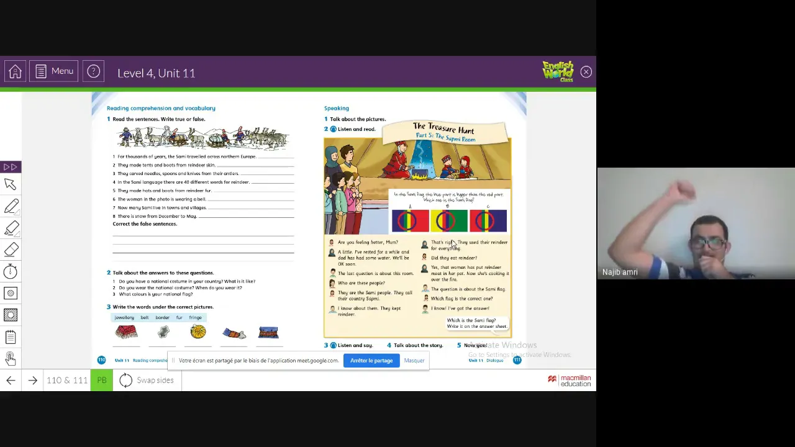
Task: Open the Home icon in header
Action: 15,72
